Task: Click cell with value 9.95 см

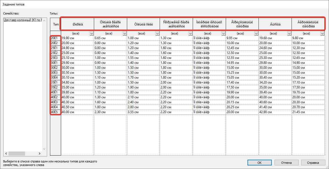Action: click(x=242, y=38)
